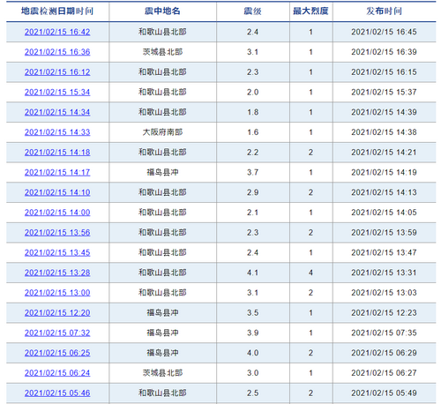Select the 2021/02/15 13:56 earthquake link
Viewport: 441px width, 404px height.
57,233
